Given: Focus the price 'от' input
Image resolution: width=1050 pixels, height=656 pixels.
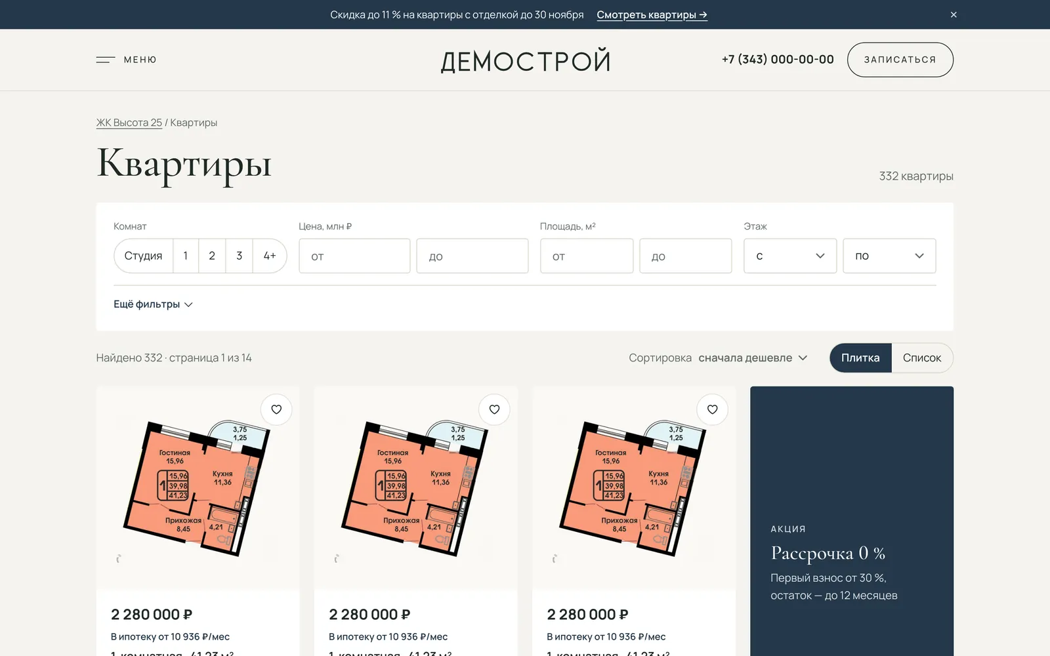Looking at the screenshot, I should (x=354, y=256).
